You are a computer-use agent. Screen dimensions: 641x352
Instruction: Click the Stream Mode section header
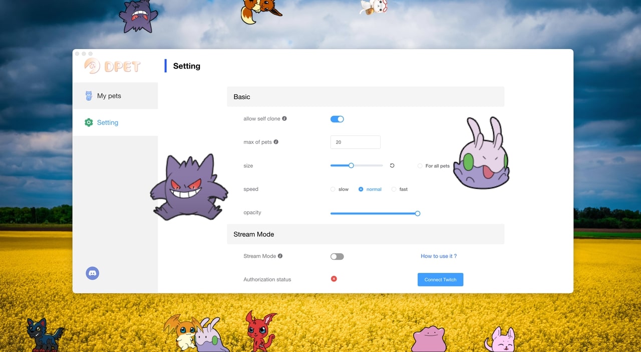(366, 234)
